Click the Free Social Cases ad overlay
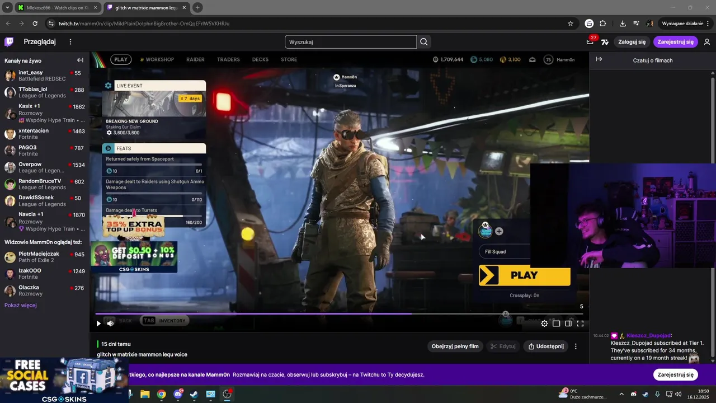This screenshot has width=716, height=403. coord(64,380)
